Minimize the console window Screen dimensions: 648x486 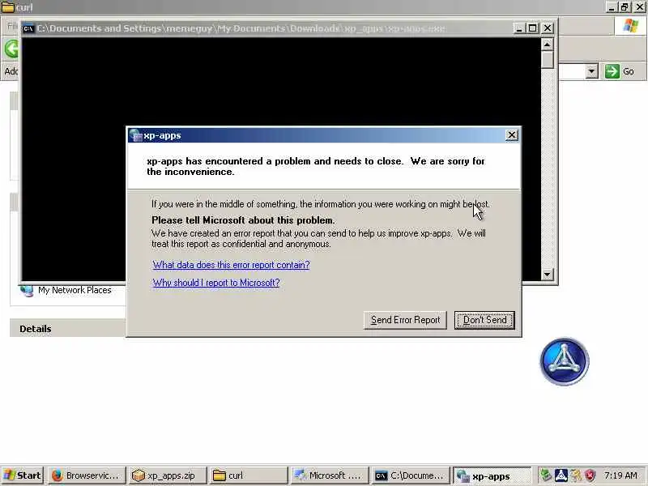click(519, 28)
